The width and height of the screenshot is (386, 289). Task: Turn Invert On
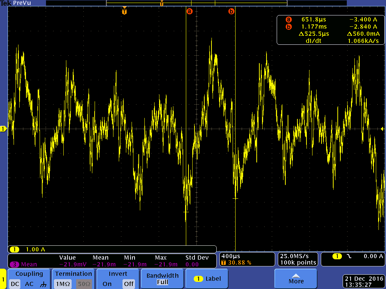pos(107,284)
